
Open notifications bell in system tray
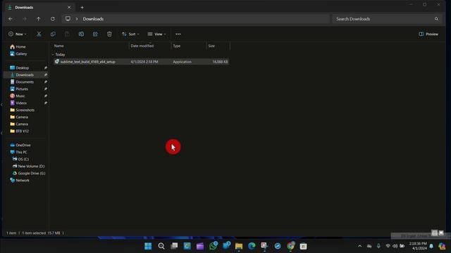tap(431, 246)
